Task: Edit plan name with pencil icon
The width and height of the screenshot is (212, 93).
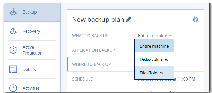Action: pyautogui.click(x=128, y=19)
